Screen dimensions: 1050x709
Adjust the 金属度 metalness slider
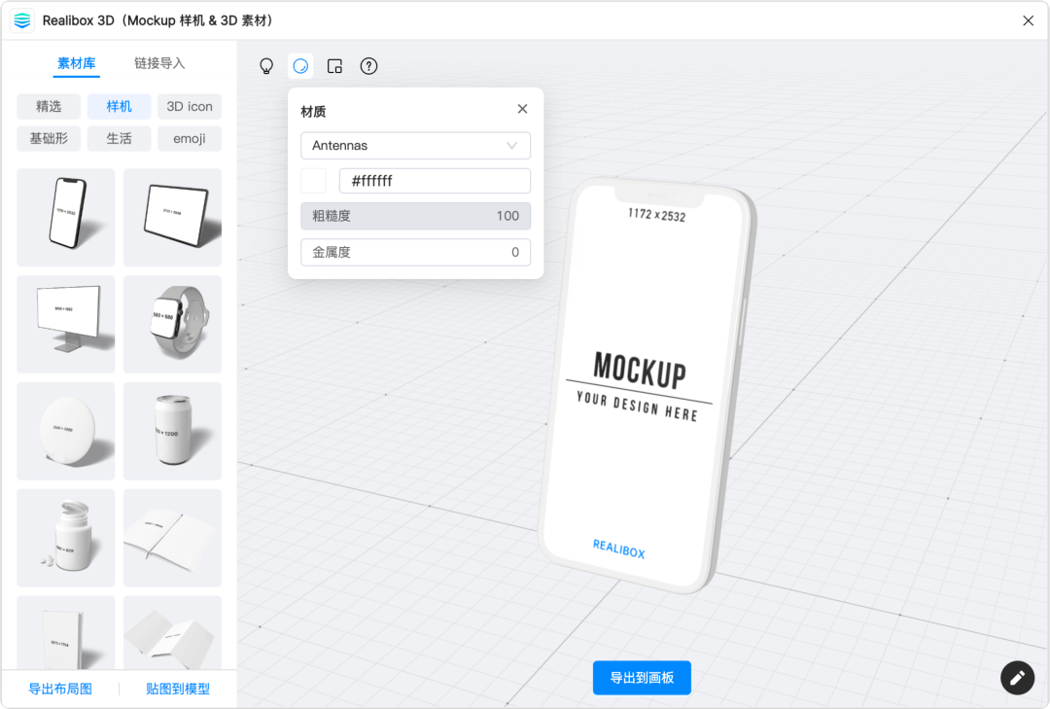point(416,252)
